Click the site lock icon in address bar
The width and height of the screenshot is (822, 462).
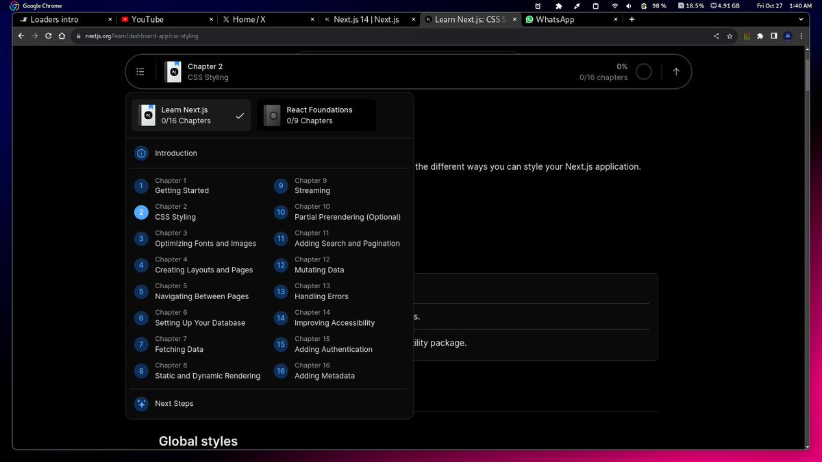point(79,36)
